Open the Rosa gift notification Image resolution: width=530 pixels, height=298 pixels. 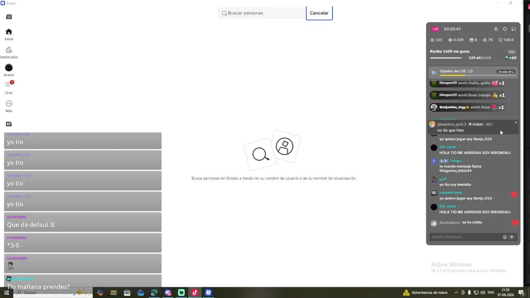(x=467, y=107)
